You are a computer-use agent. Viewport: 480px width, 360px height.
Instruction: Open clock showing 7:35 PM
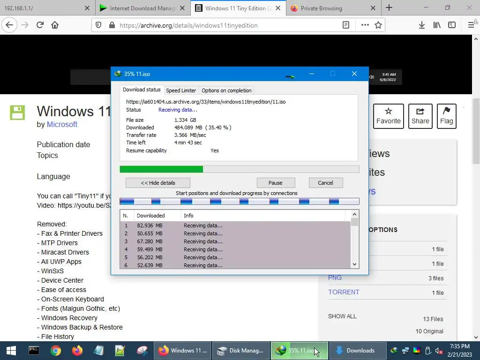pyautogui.click(x=459, y=351)
